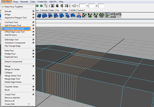Select Insert Edge Loop Tool menu entry
Viewport: 154px width, 107px height.
(x=16, y=29)
